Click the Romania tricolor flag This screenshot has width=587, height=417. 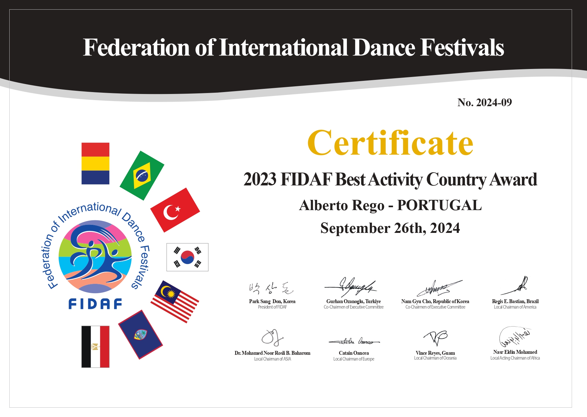pos(95,164)
